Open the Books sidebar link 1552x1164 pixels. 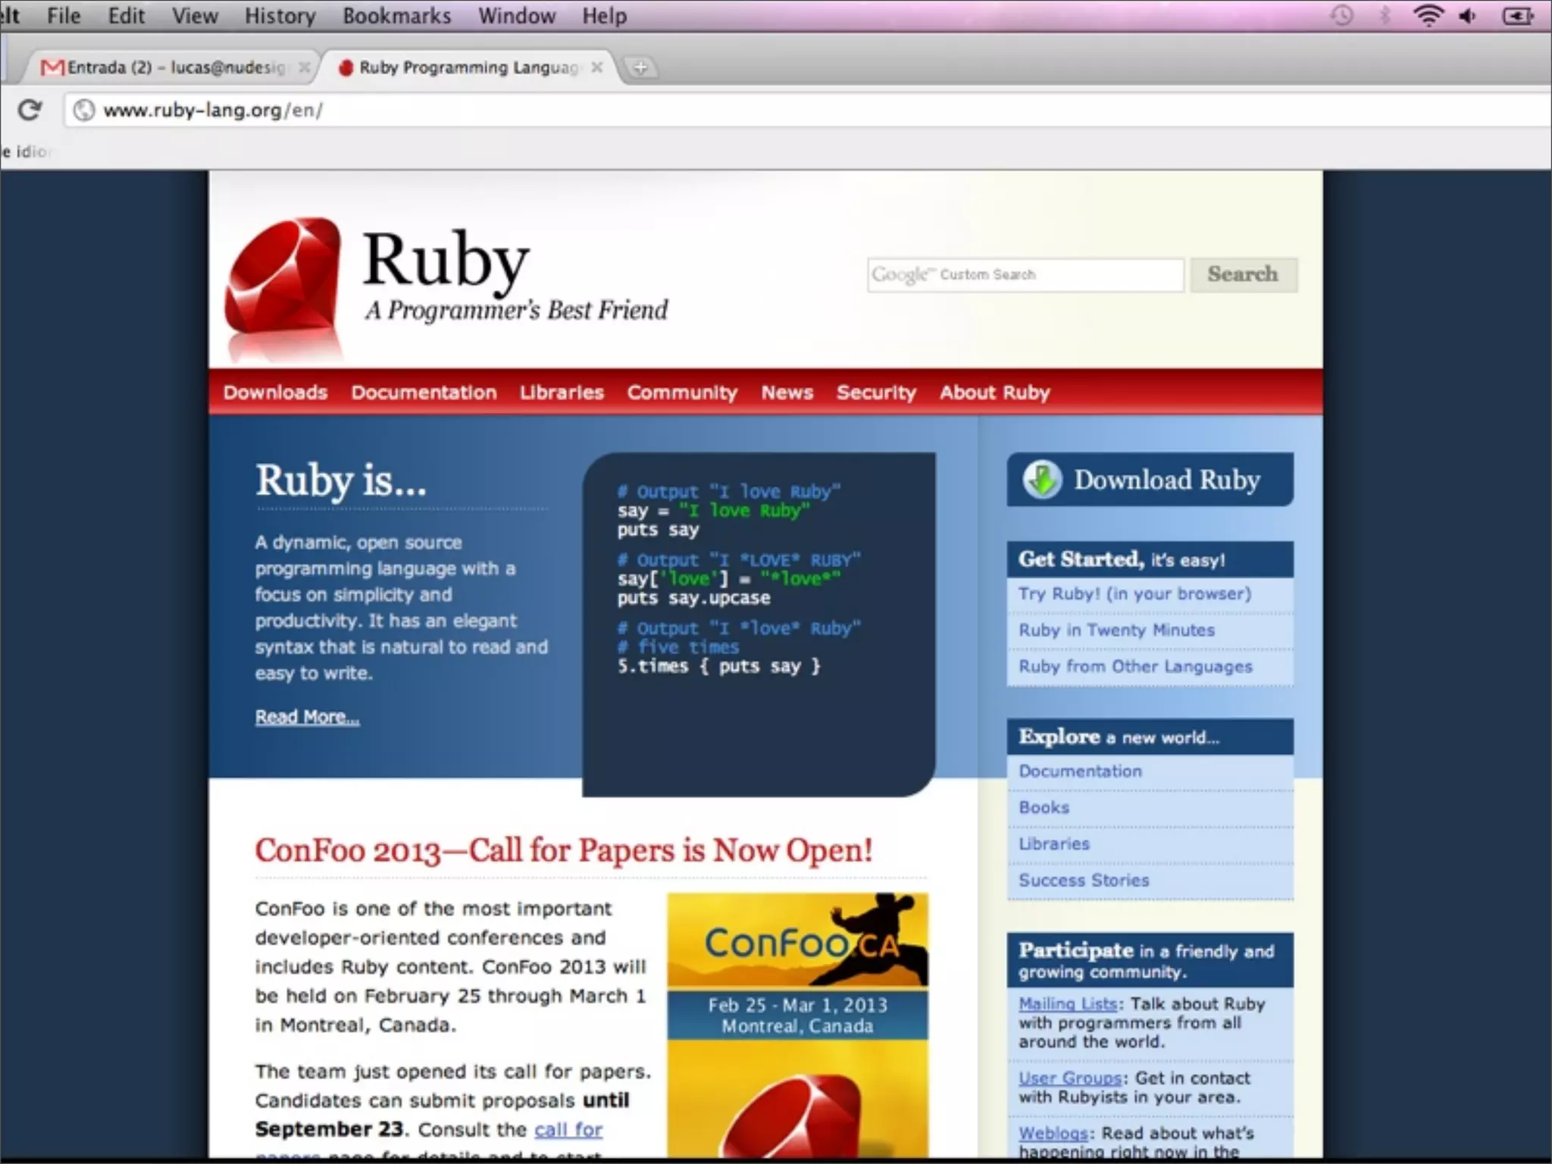tap(1044, 807)
